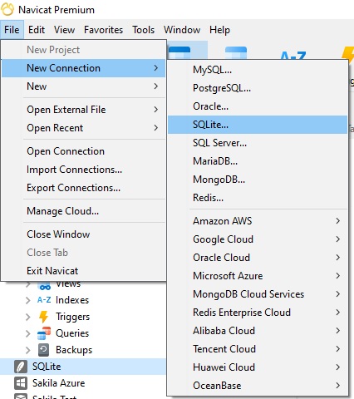The width and height of the screenshot is (354, 399).
Task: Click the SQLite connection feather icon
Action: pyautogui.click(x=21, y=367)
